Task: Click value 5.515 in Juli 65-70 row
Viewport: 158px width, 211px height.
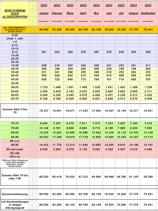Action: [121, 99]
